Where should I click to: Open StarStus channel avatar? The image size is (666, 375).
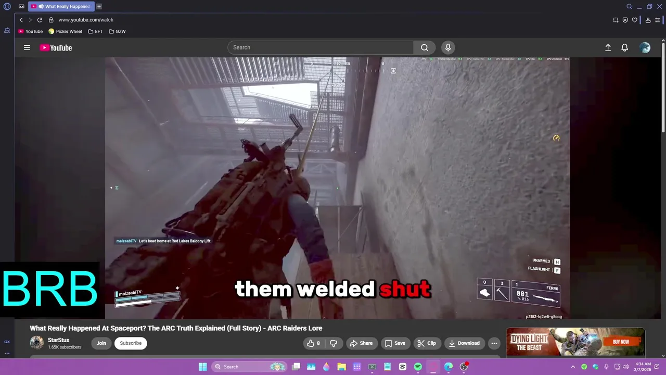(37, 343)
